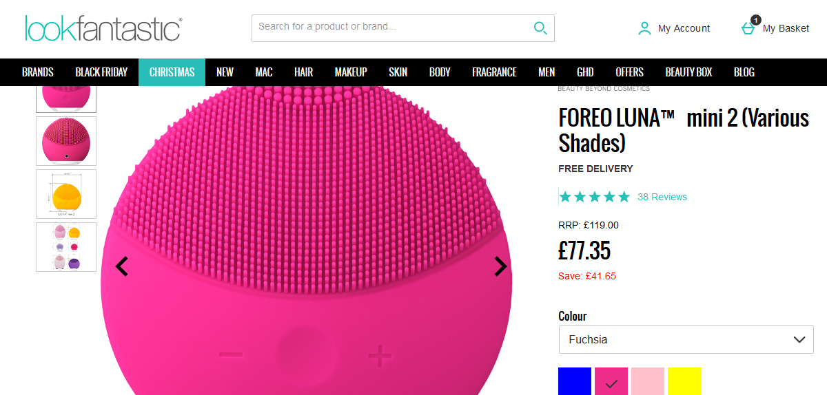View the all-shades comparison thumbnail
This screenshot has height=395, width=827.
(66, 246)
